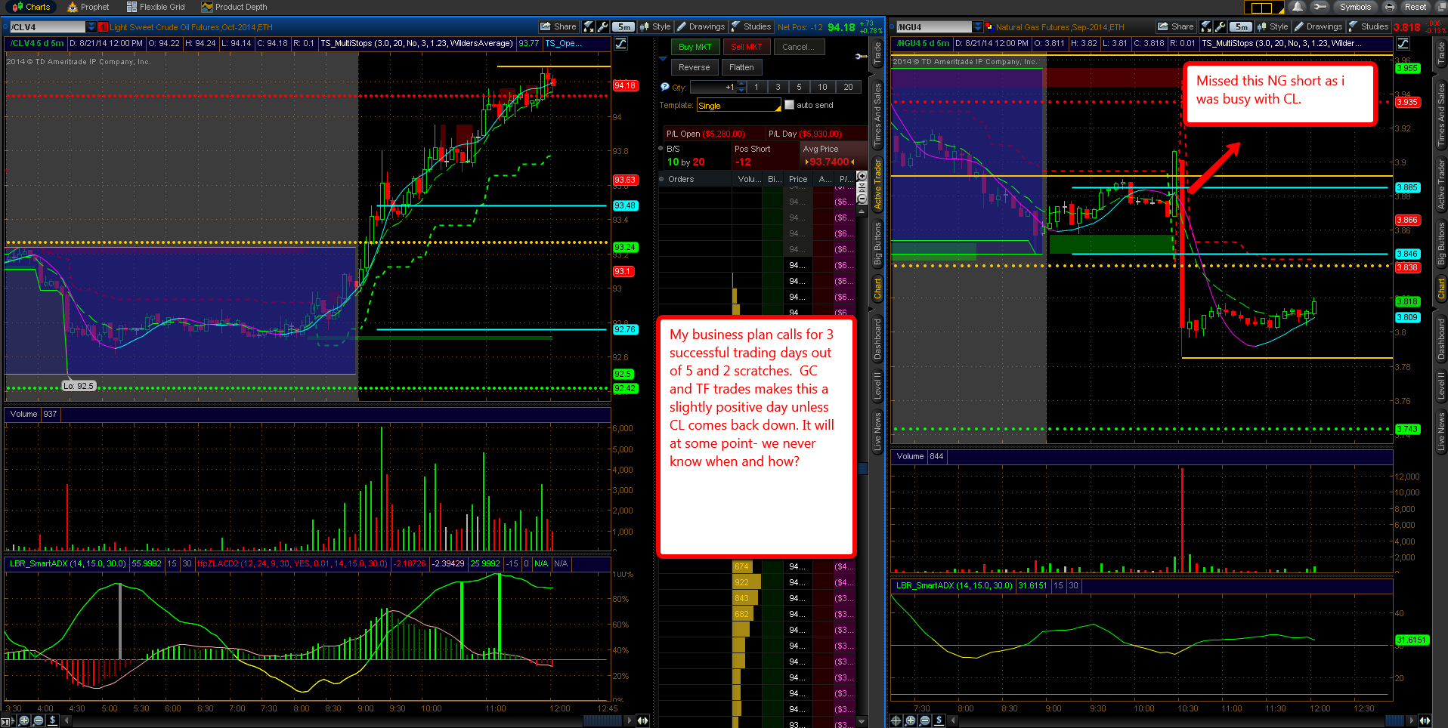
Task: Open quick studies icon on CL chart
Action: [589, 26]
